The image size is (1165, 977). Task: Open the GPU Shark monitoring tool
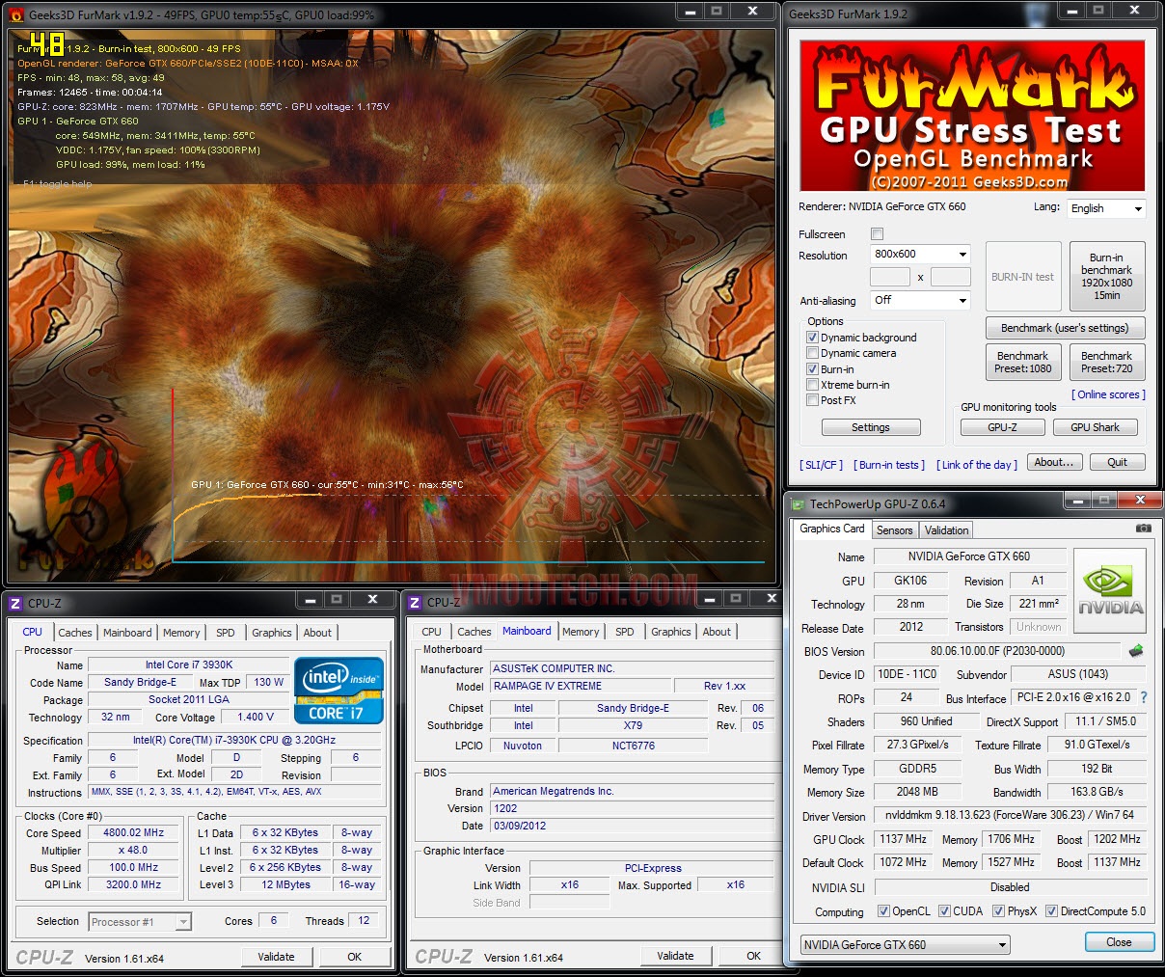[1095, 427]
